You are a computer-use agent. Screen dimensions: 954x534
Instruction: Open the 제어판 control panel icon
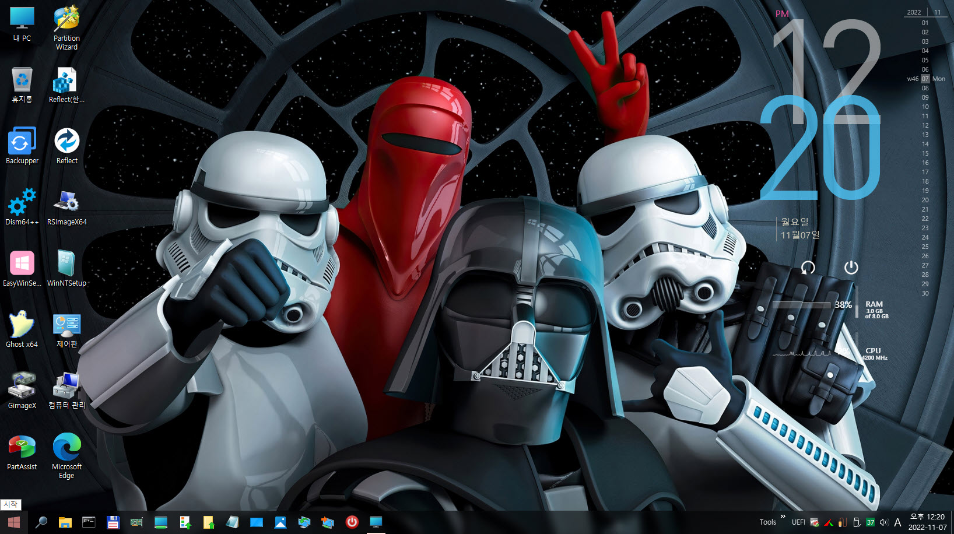coord(66,330)
